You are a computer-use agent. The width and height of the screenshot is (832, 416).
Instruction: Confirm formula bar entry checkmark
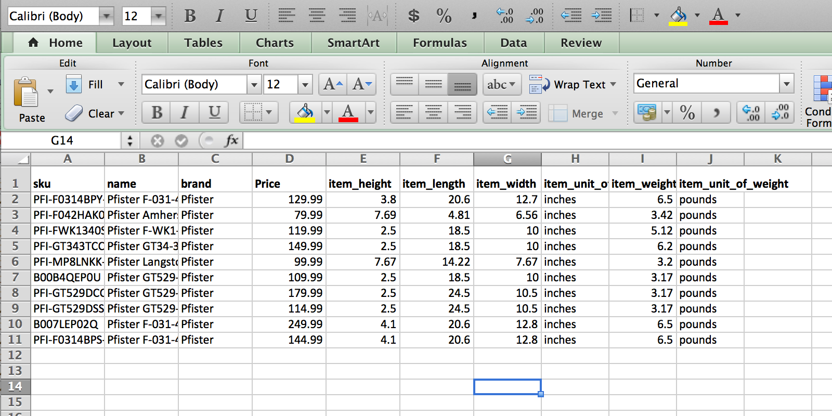pos(181,141)
